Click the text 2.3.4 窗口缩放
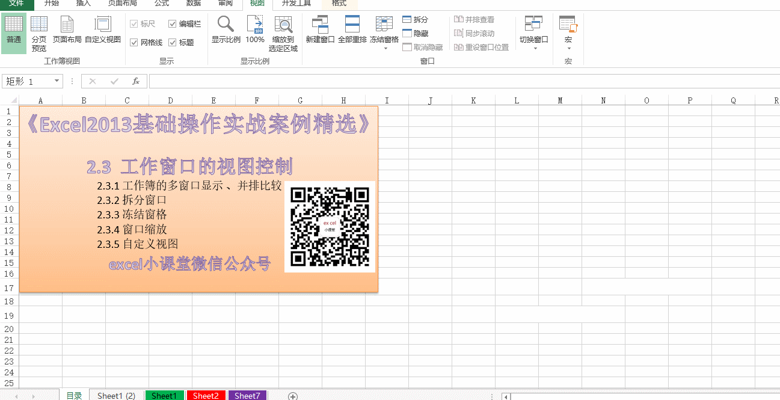 click(132, 229)
